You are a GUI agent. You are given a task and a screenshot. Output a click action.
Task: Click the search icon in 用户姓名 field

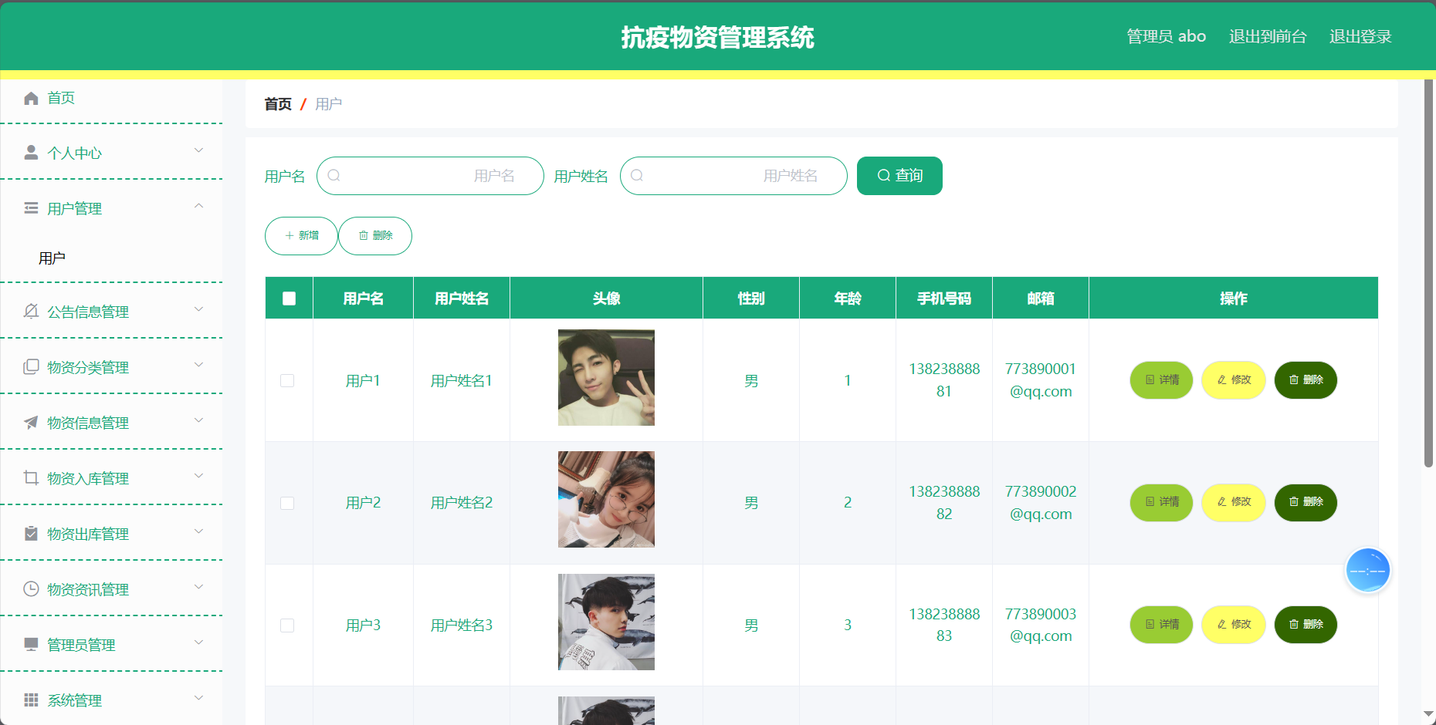point(637,176)
